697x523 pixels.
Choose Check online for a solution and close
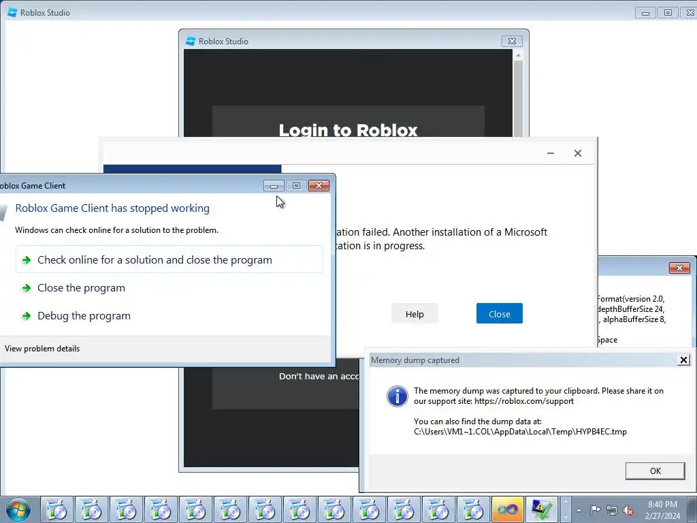[x=169, y=259]
